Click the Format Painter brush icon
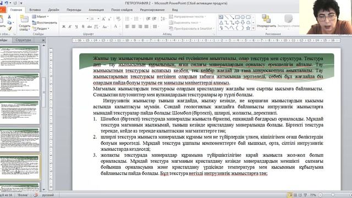The height and width of the screenshot is (198, 352). 9,29
